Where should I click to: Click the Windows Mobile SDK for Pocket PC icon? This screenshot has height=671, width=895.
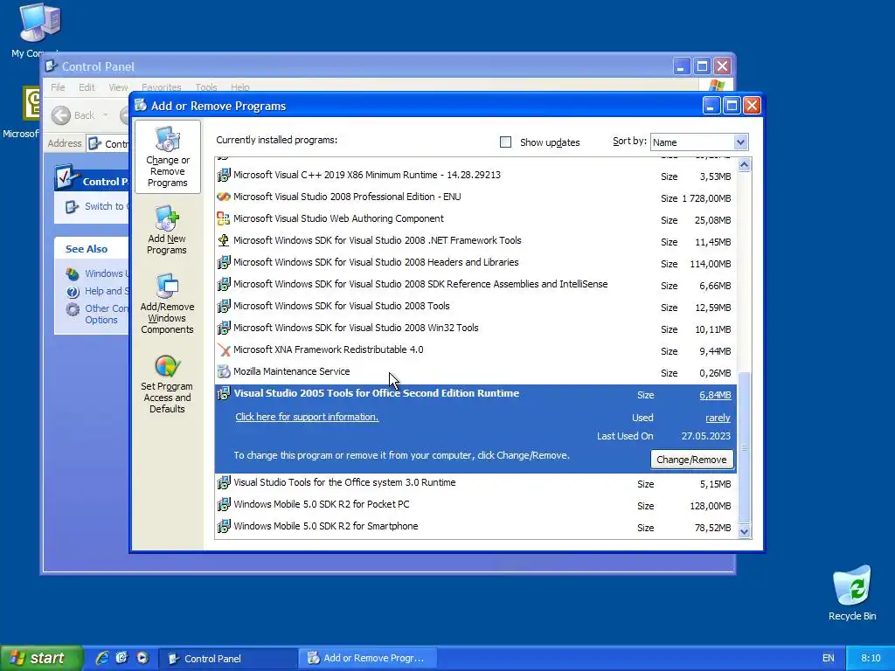[224, 504]
